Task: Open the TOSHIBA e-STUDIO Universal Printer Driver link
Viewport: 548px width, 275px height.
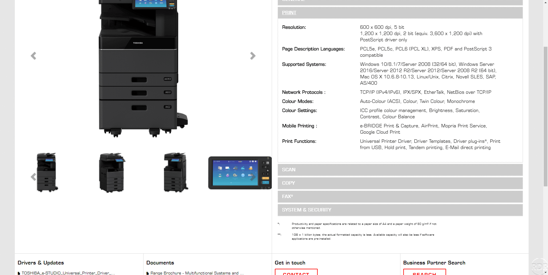Action: (x=68, y=273)
